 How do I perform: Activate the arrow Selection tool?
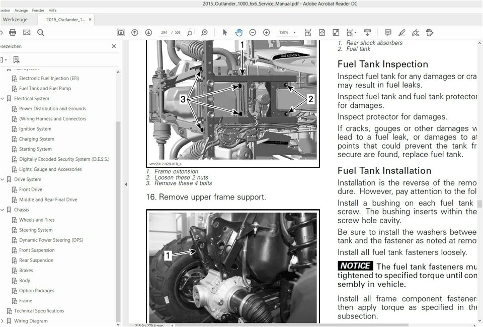(225, 32)
